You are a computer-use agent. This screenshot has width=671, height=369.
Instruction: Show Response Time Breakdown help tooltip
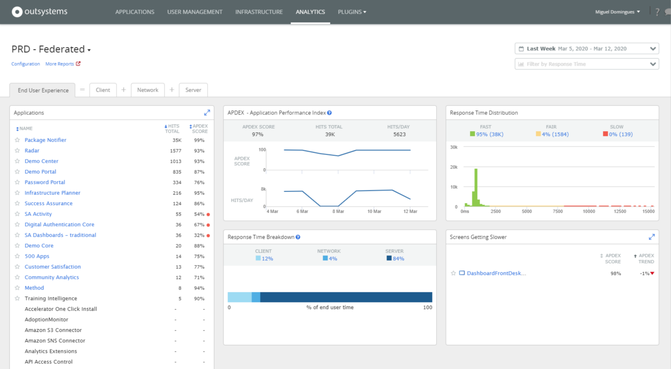tap(298, 237)
